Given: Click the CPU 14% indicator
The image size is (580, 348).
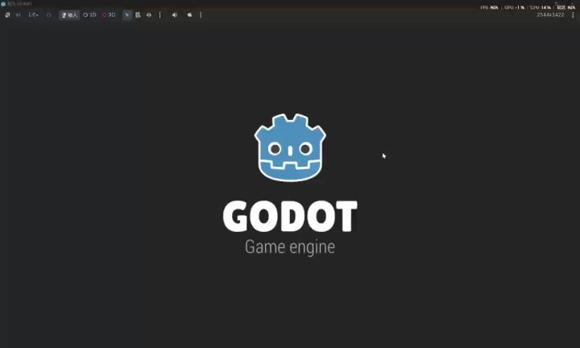Looking at the screenshot, I should tap(541, 7).
